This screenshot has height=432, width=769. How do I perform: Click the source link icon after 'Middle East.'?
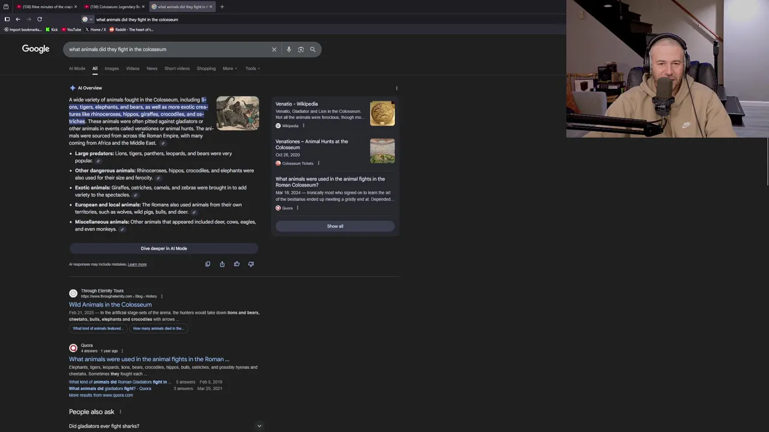click(163, 143)
